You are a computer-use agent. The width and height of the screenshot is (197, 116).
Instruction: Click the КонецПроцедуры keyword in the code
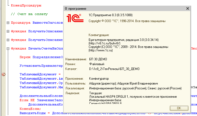point(26,5)
